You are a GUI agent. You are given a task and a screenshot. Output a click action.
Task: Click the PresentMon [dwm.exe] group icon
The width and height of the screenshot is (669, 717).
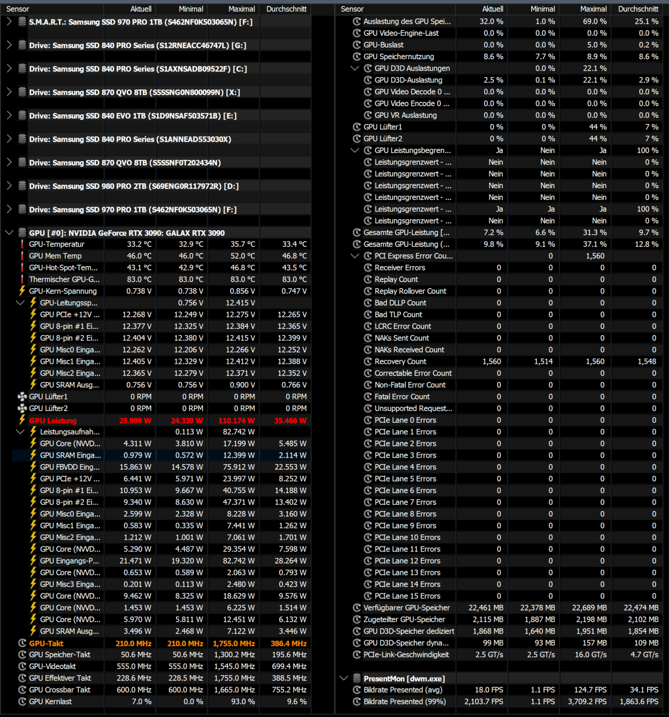pos(357,678)
